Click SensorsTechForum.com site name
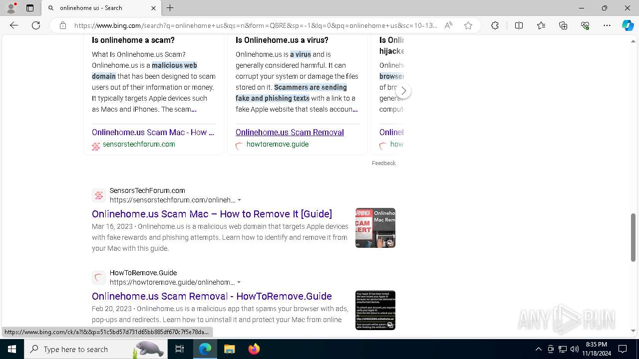Screen dimensions: 639x359 coord(147,190)
